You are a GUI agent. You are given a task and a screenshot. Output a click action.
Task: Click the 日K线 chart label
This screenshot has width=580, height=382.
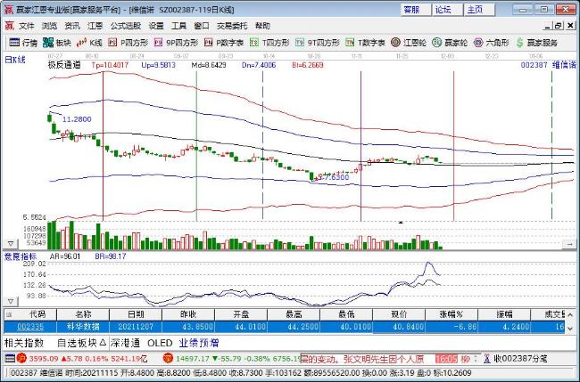tap(15, 60)
